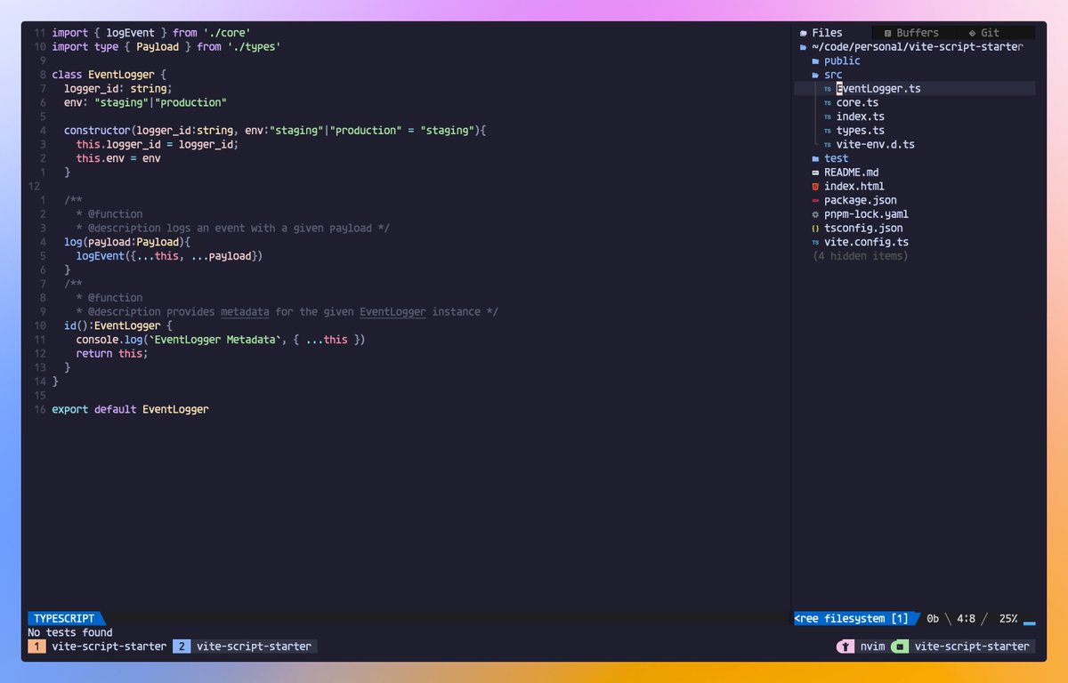Expand the test folder

tap(836, 158)
